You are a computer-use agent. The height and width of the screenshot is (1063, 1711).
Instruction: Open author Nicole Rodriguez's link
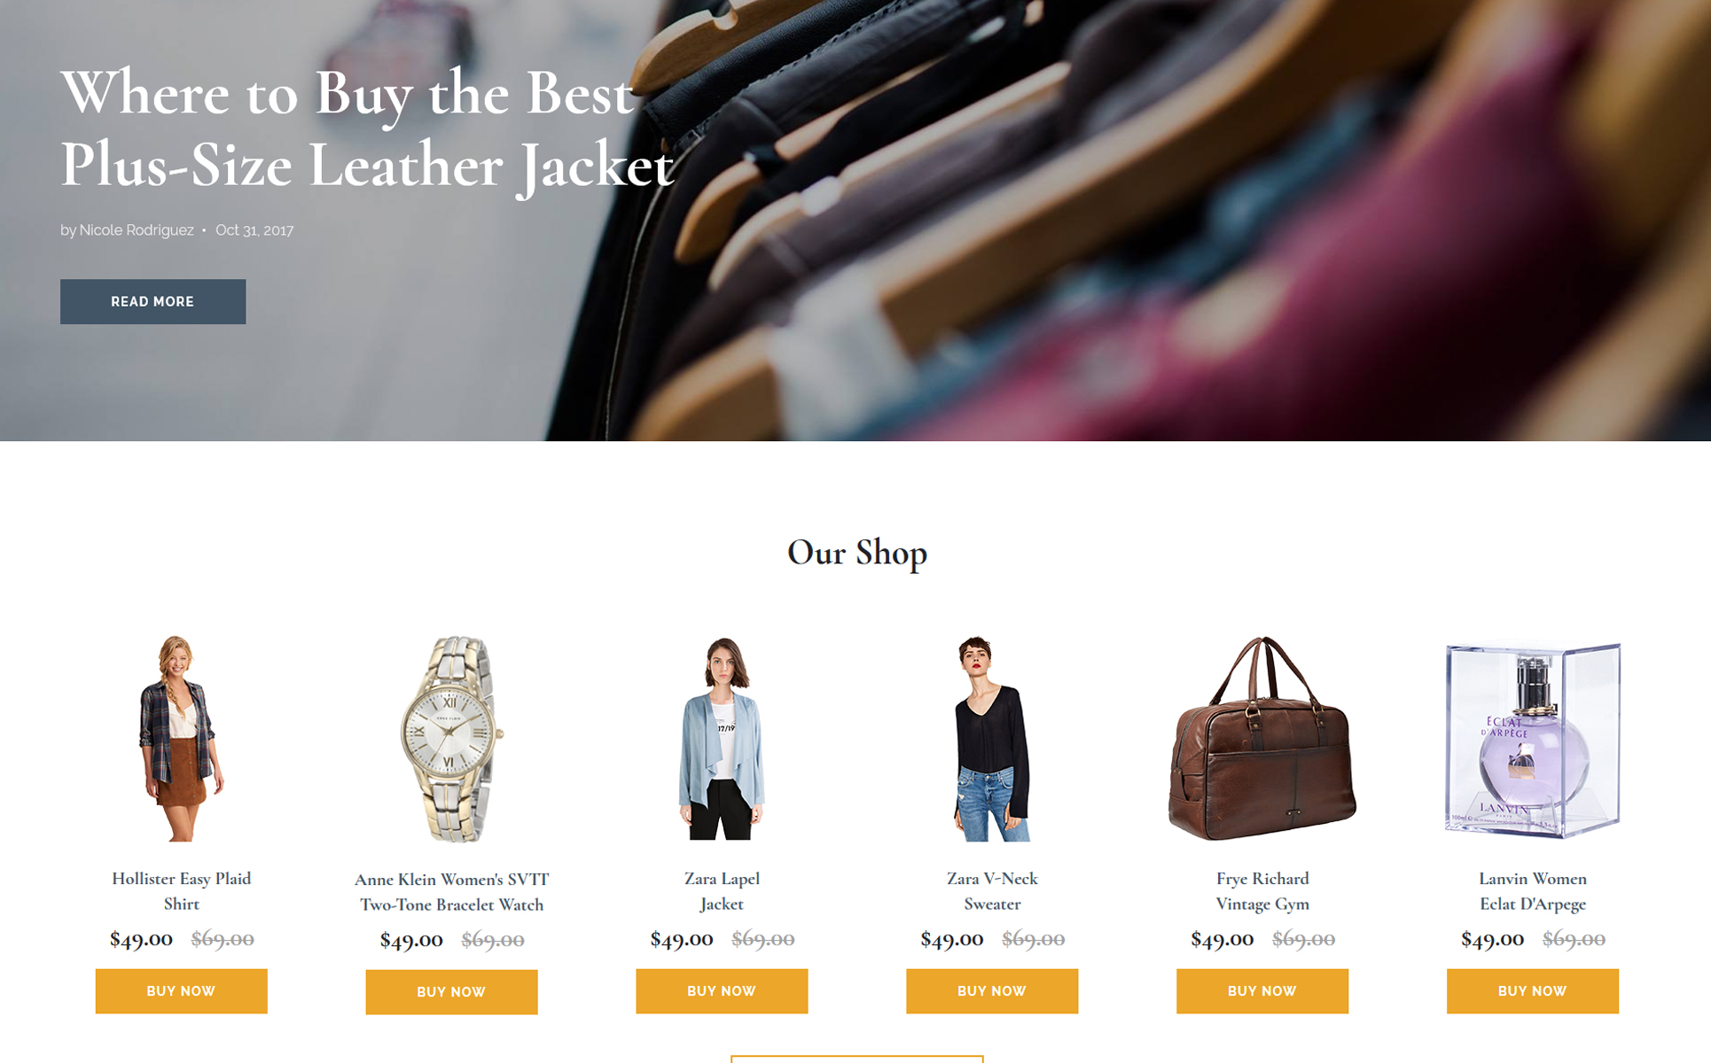[x=137, y=230]
